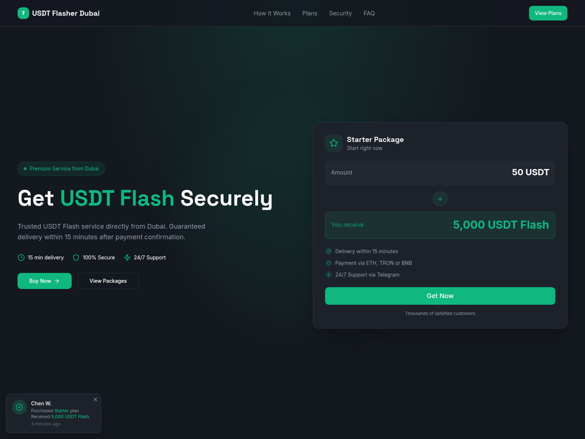The image size is (585, 439).
Task: Click the shield icon beside Payment via ETH
Action: click(329, 263)
